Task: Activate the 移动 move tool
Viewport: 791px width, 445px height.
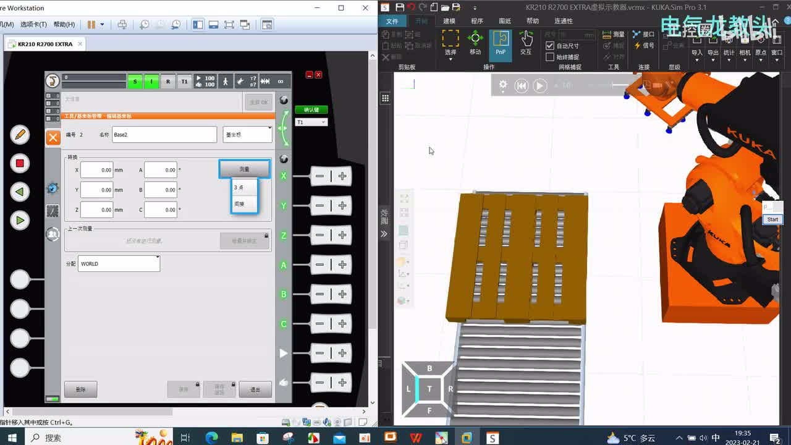Action: point(475,43)
